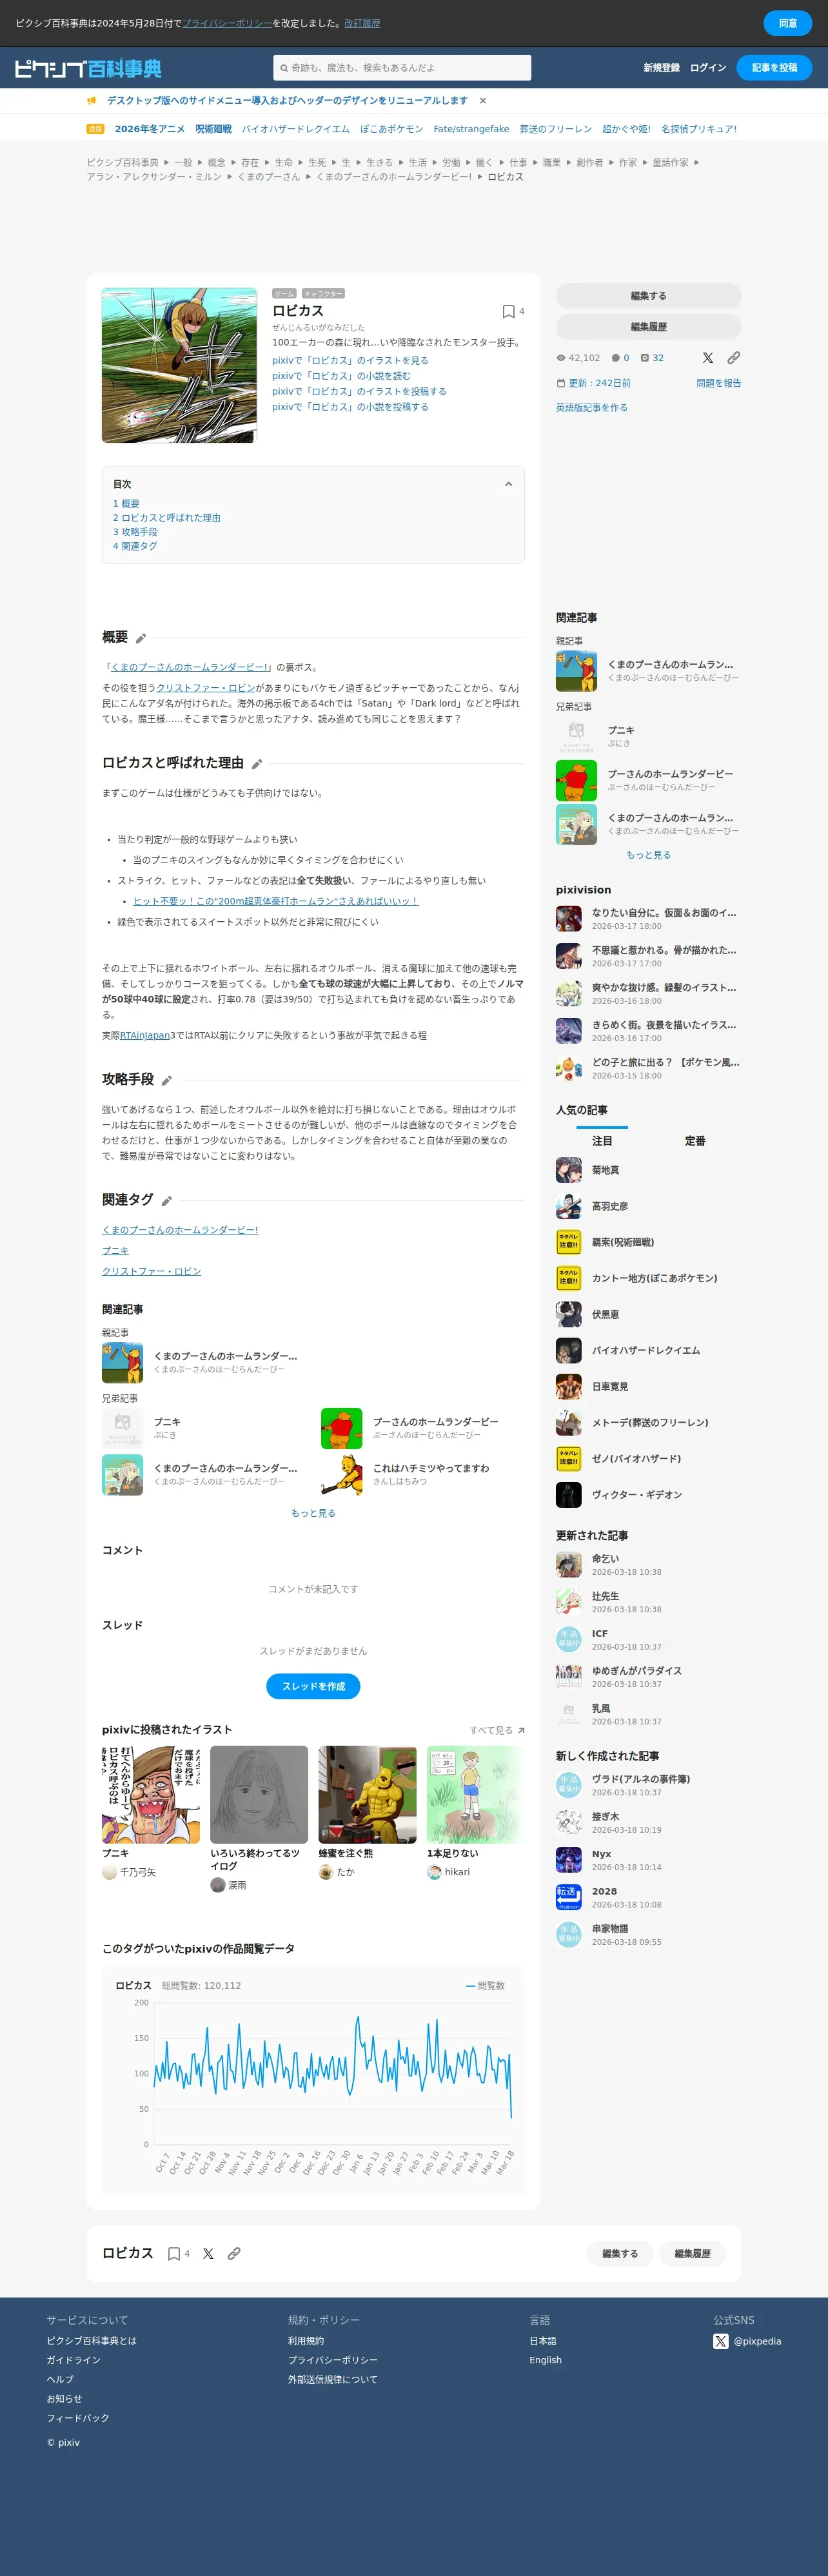Open the 1本足りない illustration thumbnail
Screen dimensions: 828x2576
[475, 1795]
